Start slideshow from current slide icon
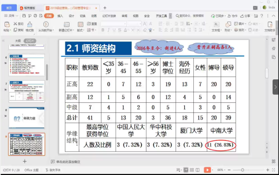 pos(46,24)
